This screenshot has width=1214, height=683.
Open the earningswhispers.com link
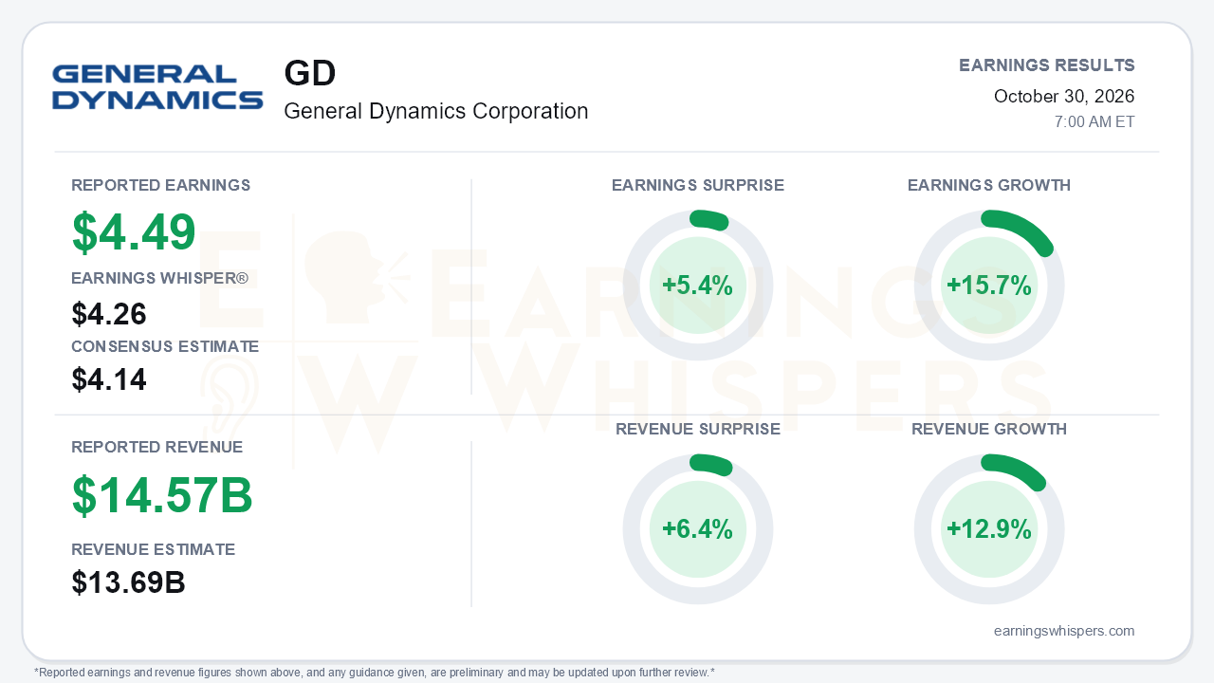tap(1064, 631)
